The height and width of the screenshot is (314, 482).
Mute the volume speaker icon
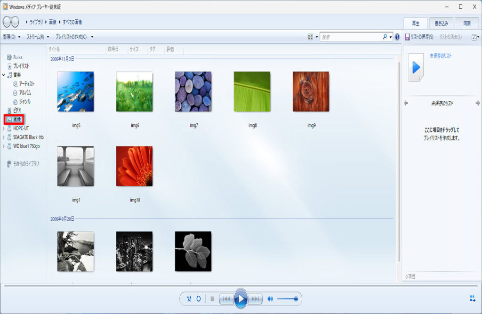tap(270, 298)
